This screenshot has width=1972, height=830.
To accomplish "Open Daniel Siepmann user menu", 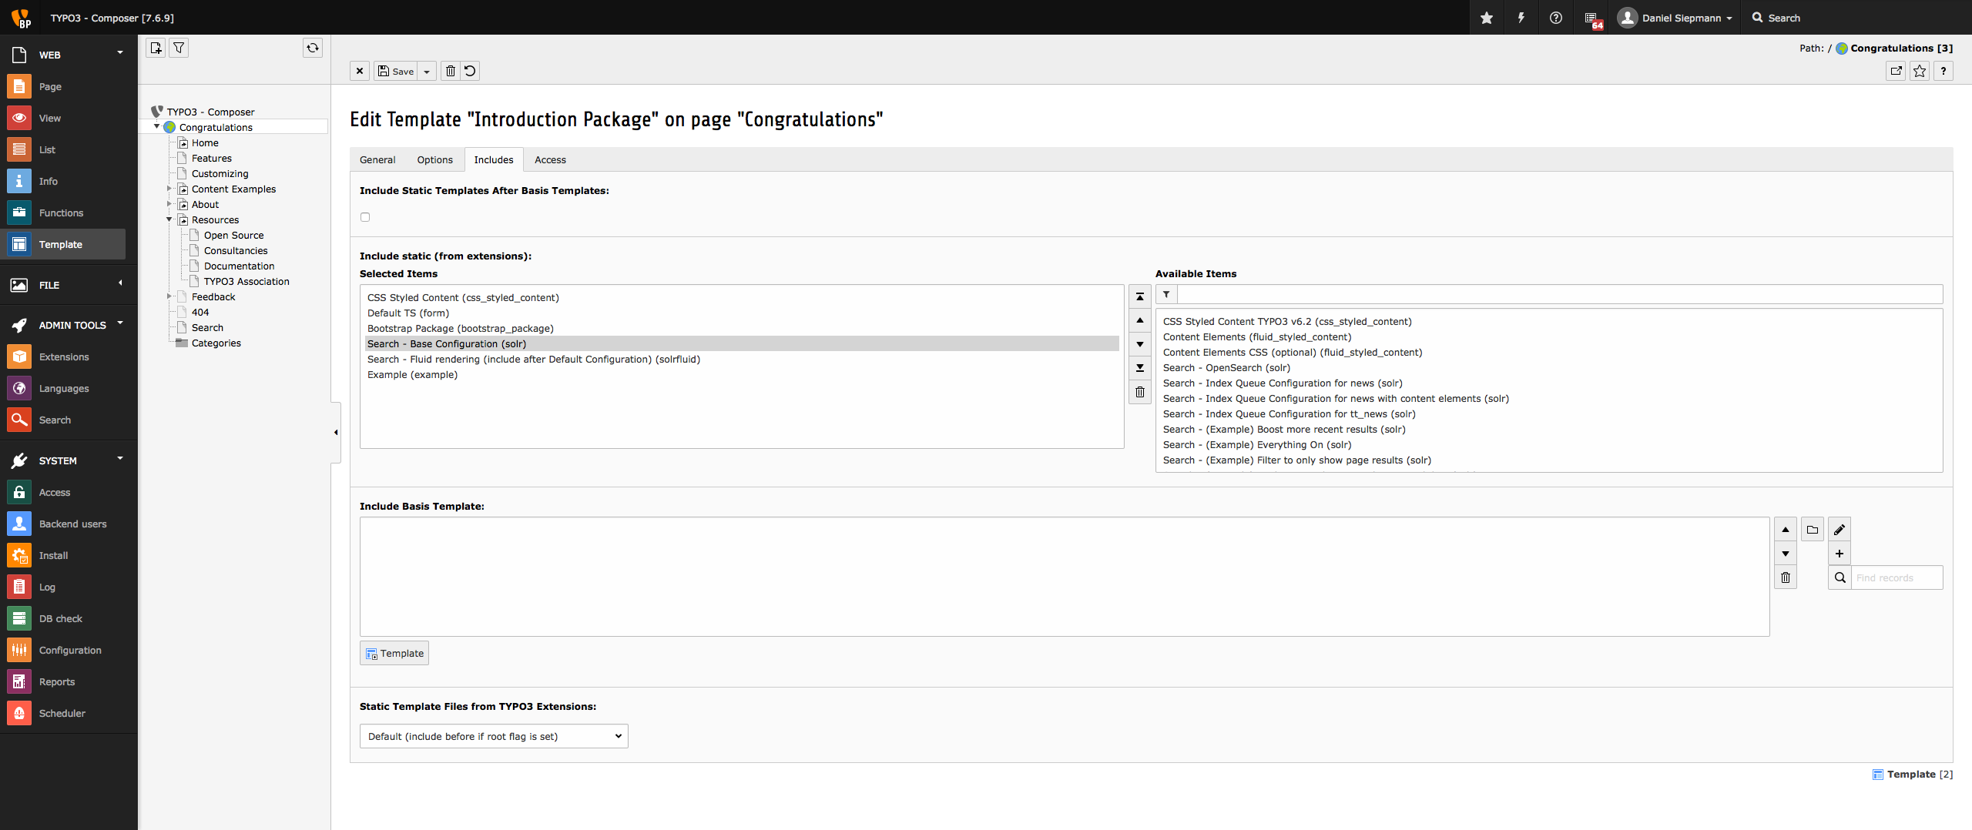I will pos(1675,18).
